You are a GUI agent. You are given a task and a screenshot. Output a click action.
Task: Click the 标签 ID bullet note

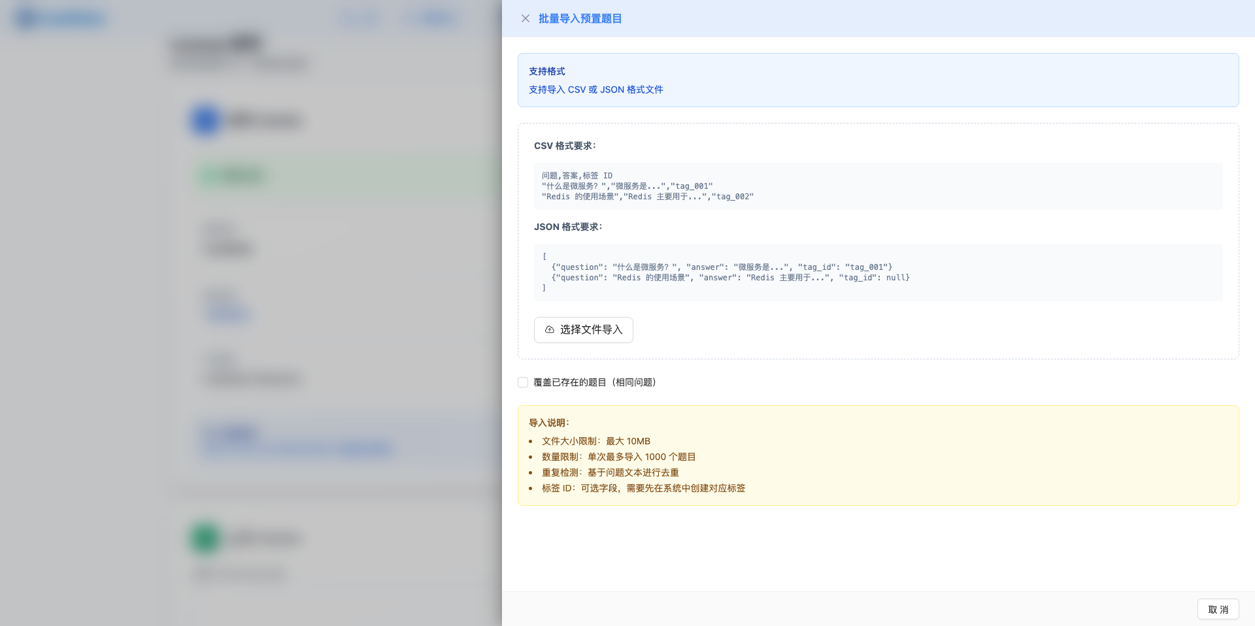[643, 488]
